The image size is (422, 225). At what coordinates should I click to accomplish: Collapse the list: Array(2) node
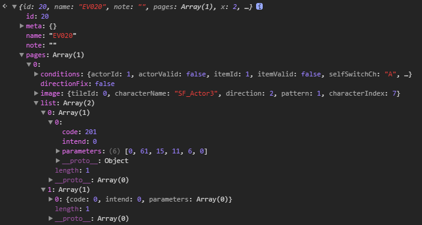click(x=36, y=103)
